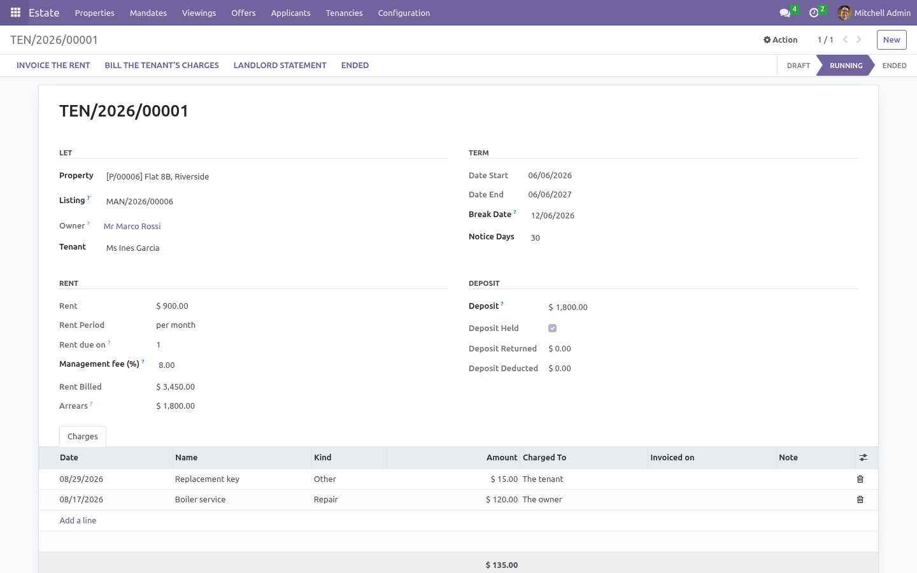
Task: Open the Tenant field Ms Ines Garcia
Action: tap(277, 248)
